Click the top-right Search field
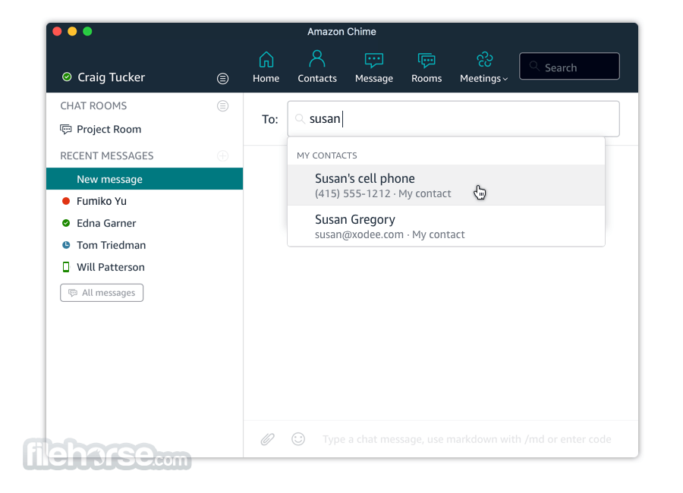The height and width of the screenshot is (493, 683). tap(569, 66)
